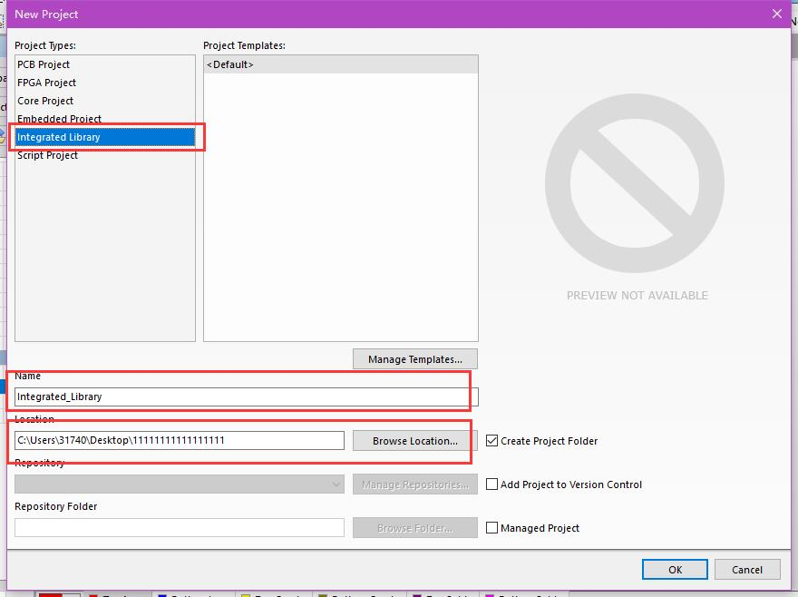Enable Managed Project checkbox

click(491, 528)
